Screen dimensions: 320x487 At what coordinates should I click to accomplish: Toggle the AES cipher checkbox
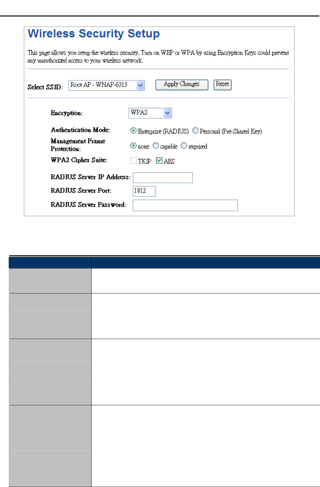[159, 161]
